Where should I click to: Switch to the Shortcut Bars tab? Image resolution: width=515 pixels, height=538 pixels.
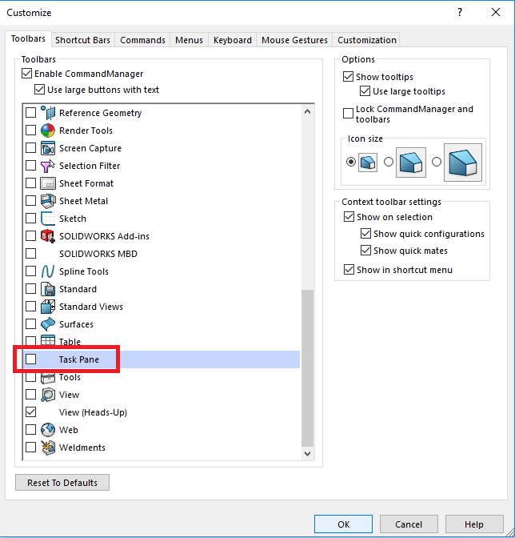[82, 40]
